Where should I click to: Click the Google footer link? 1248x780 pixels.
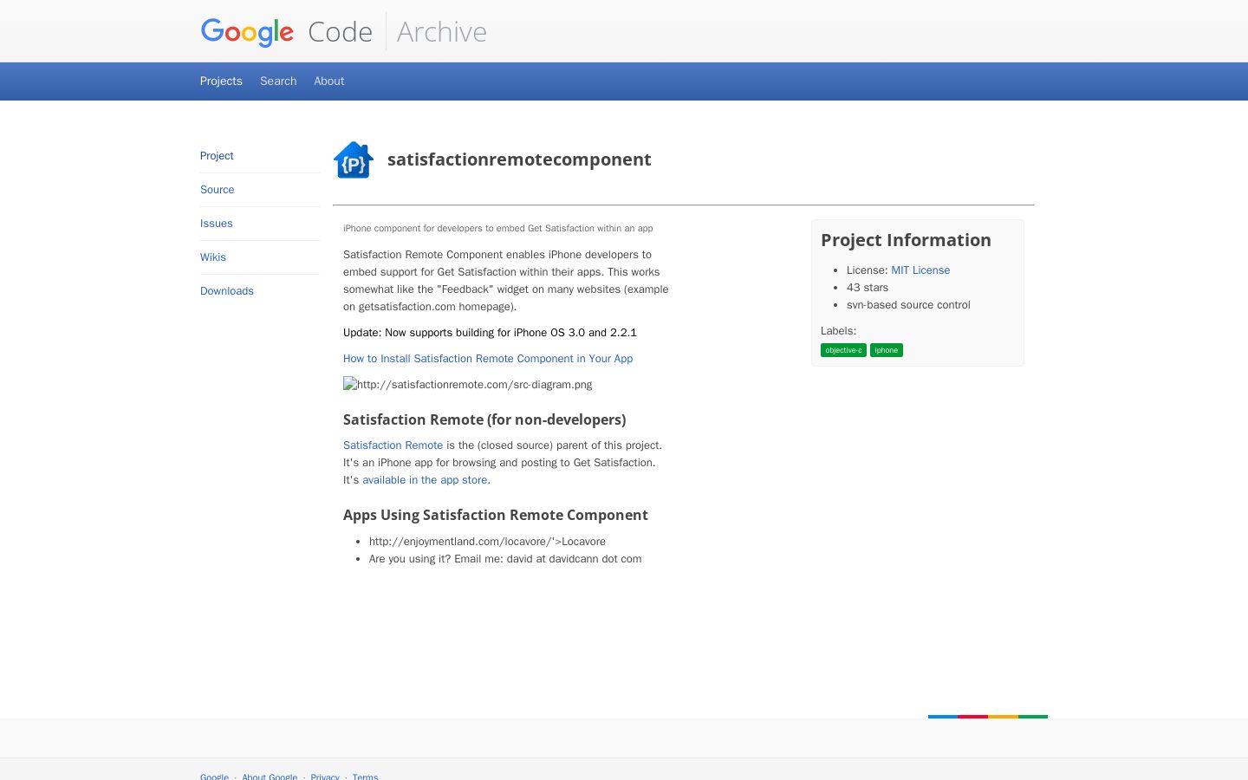tap(214, 777)
